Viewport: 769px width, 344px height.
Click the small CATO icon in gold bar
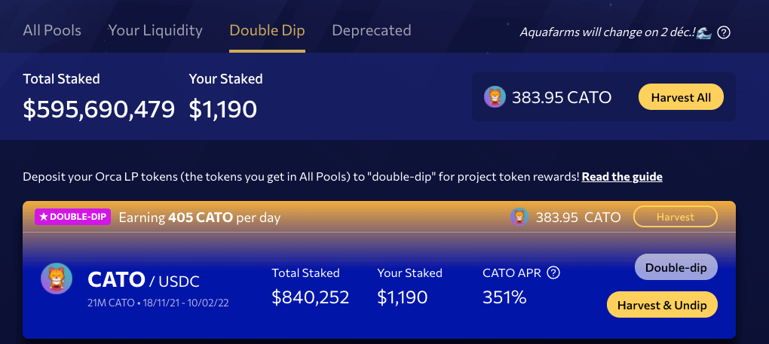pos(519,218)
